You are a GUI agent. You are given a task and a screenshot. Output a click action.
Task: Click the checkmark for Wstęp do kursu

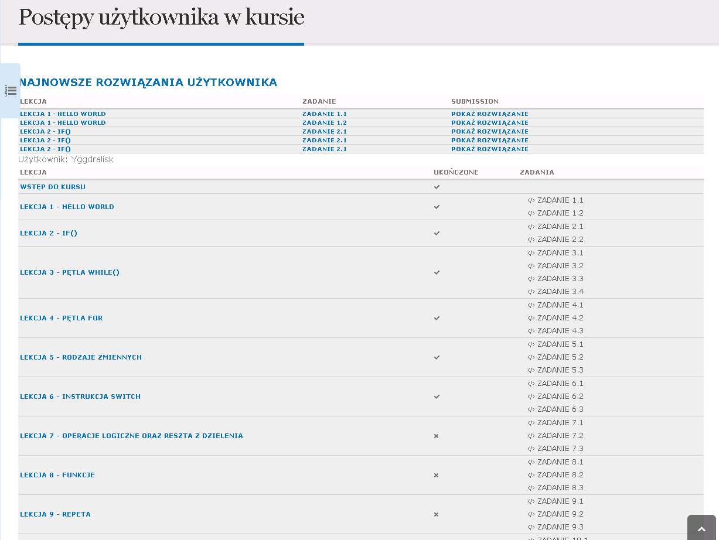tap(437, 187)
